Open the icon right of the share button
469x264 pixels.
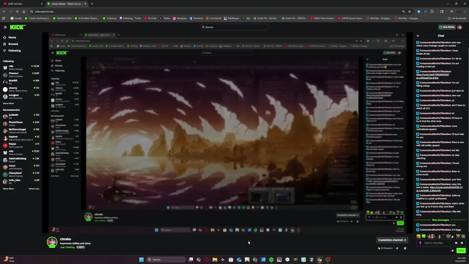tap(405, 248)
